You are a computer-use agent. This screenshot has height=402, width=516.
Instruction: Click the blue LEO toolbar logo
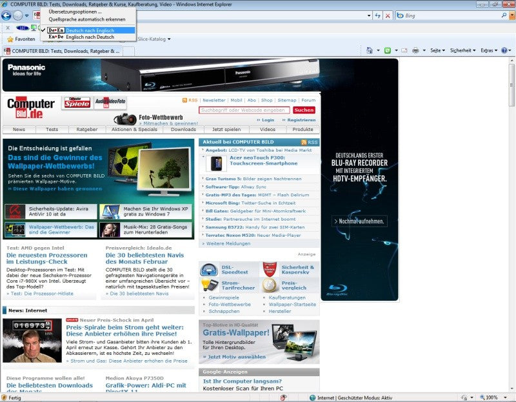coord(23,28)
